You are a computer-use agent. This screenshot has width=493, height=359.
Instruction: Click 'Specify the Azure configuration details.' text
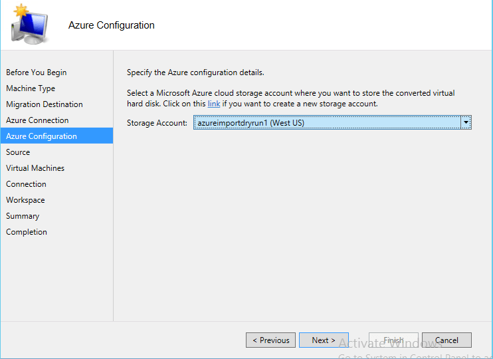click(195, 72)
